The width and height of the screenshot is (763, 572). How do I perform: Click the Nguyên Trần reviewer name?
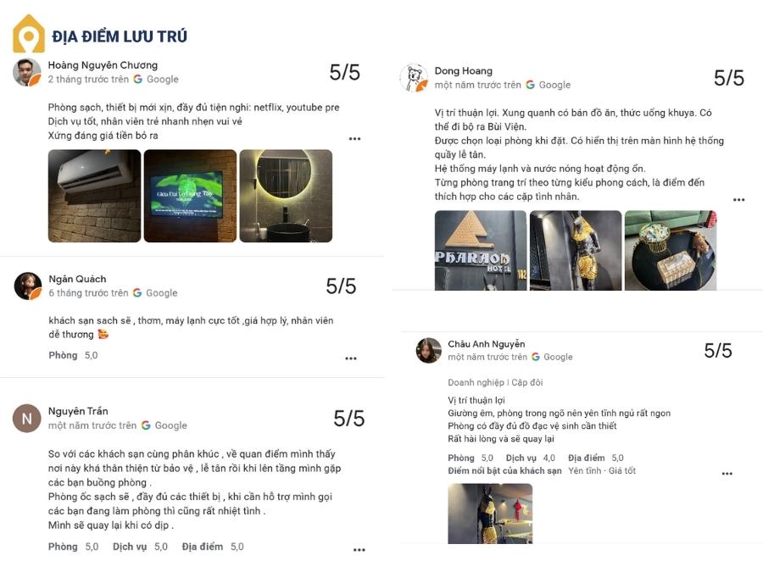click(78, 412)
